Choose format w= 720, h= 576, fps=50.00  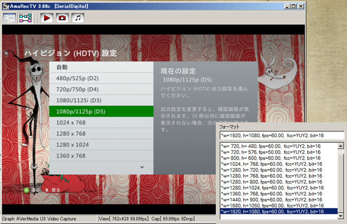point(279,152)
